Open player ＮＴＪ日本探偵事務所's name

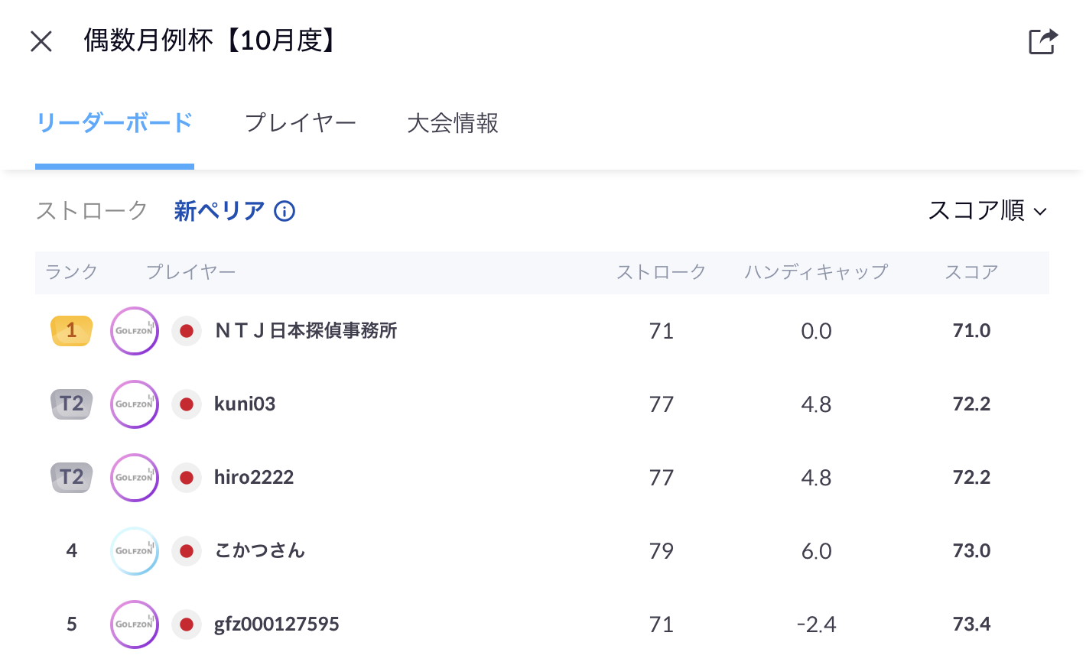pyautogui.click(x=306, y=331)
